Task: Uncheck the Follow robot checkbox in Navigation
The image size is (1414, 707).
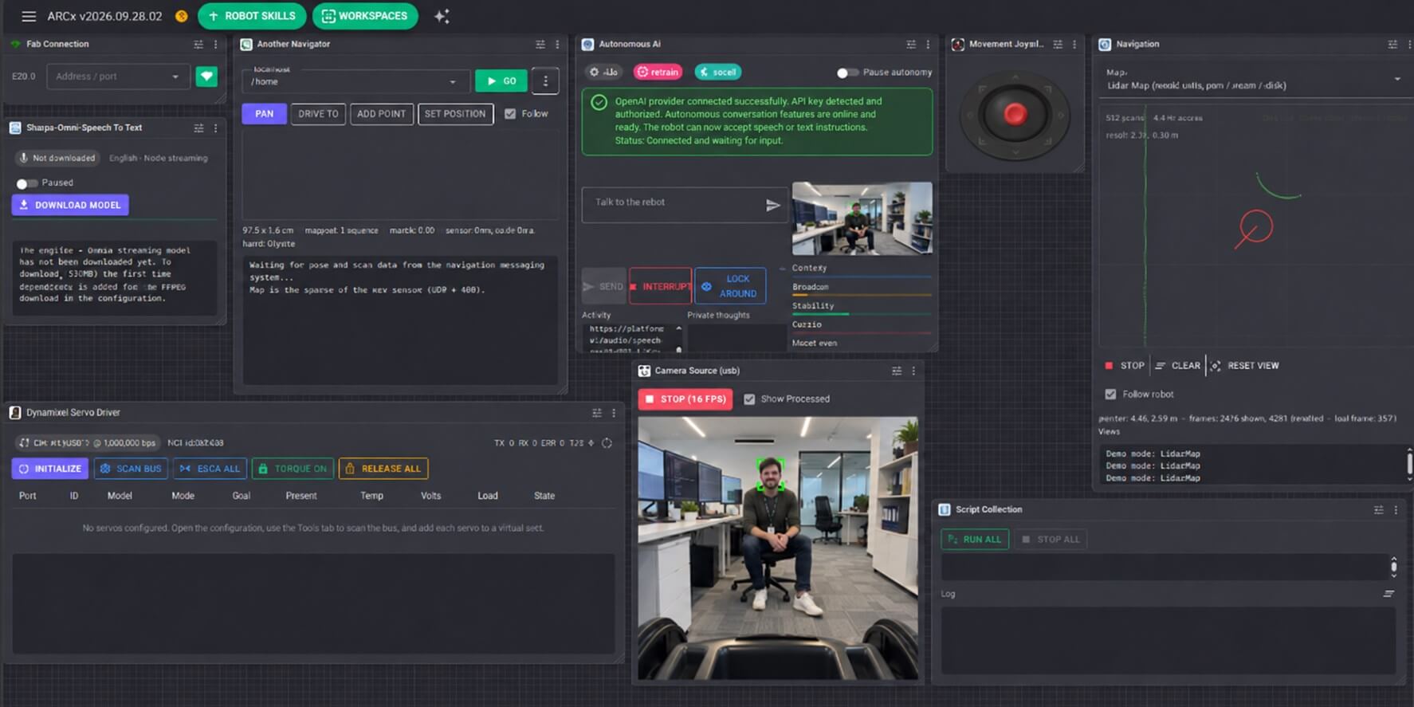Action: 1110,395
